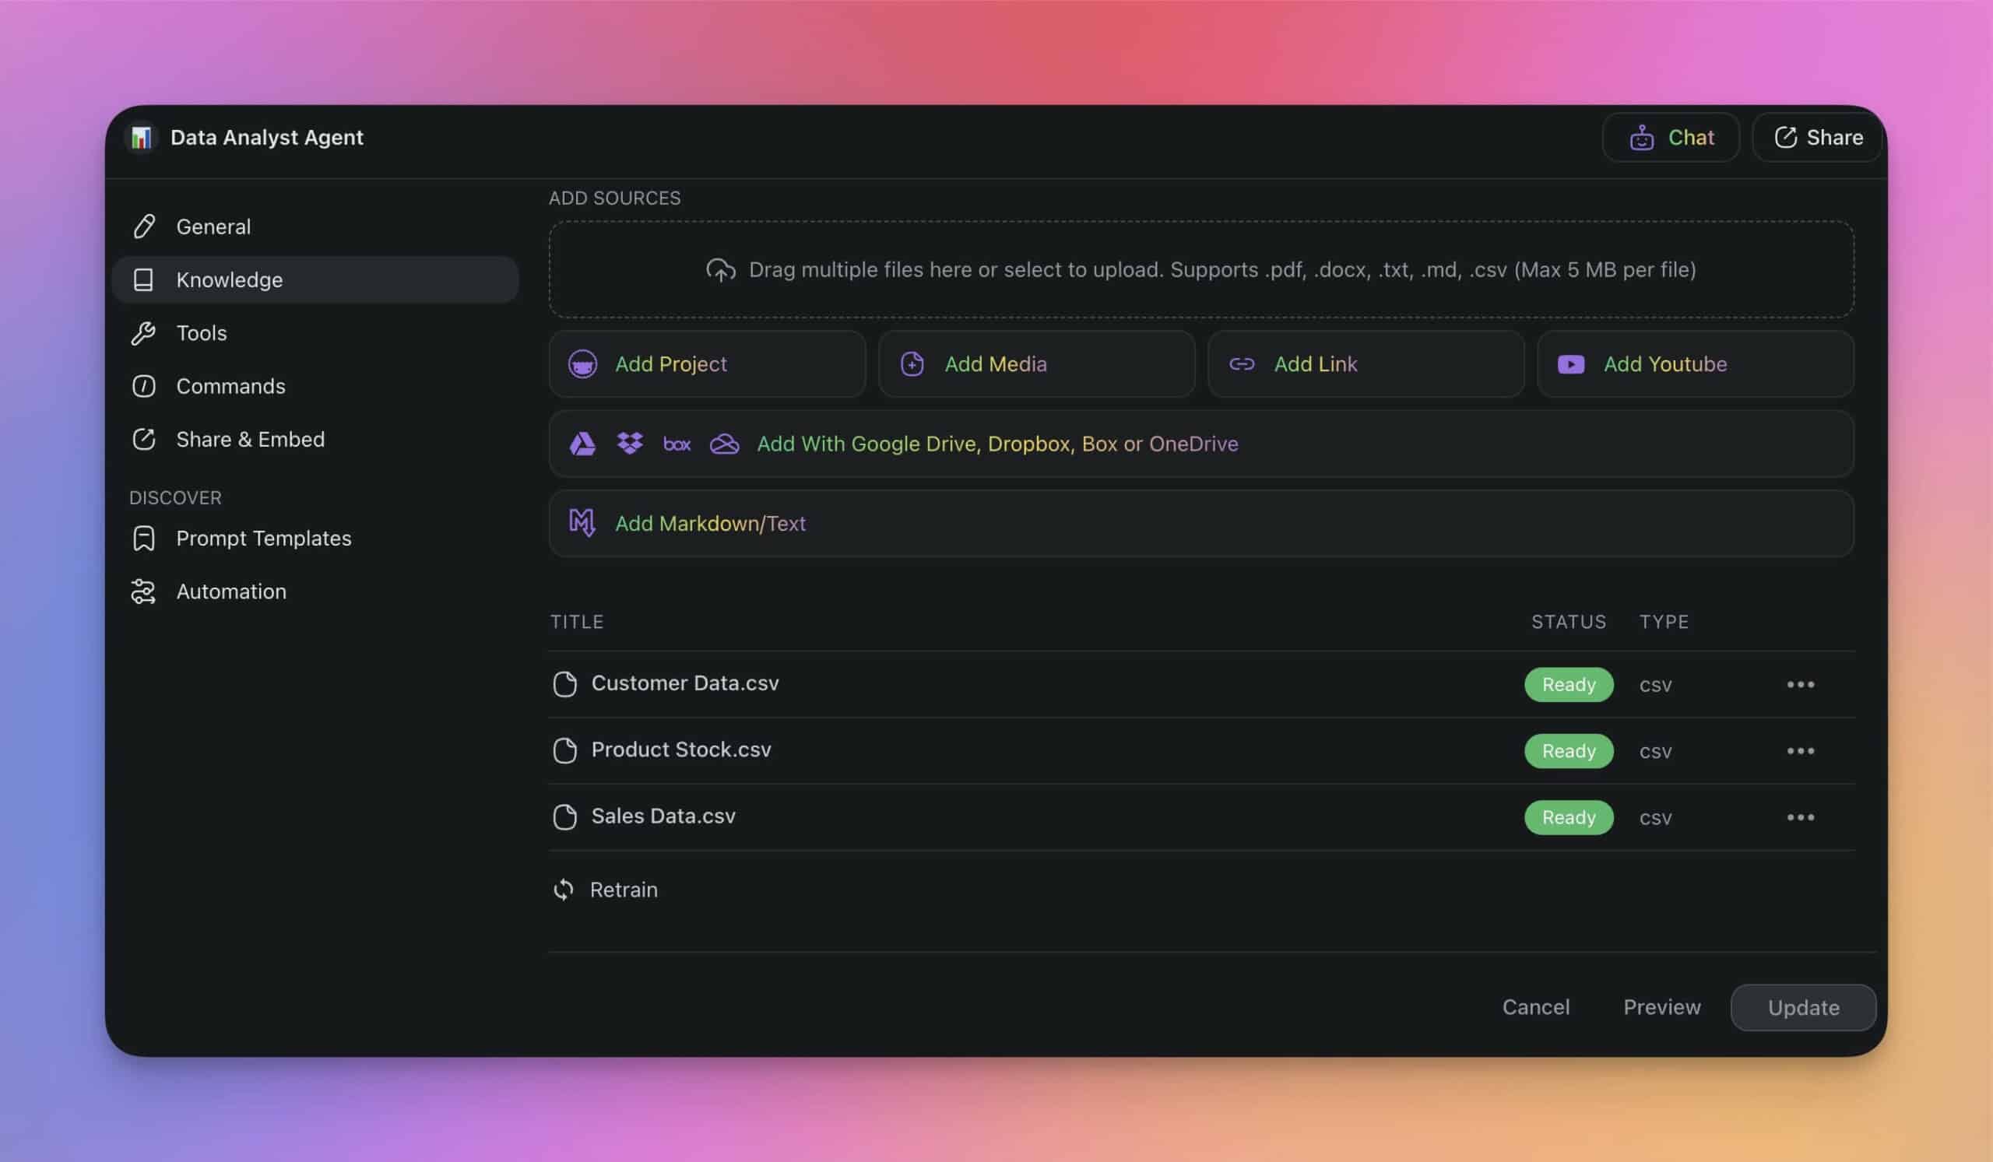Select Add Project source option
The image size is (1993, 1162).
(705, 363)
